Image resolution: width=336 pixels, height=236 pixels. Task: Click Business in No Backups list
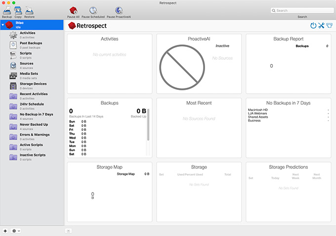pyautogui.click(x=254, y=120)
